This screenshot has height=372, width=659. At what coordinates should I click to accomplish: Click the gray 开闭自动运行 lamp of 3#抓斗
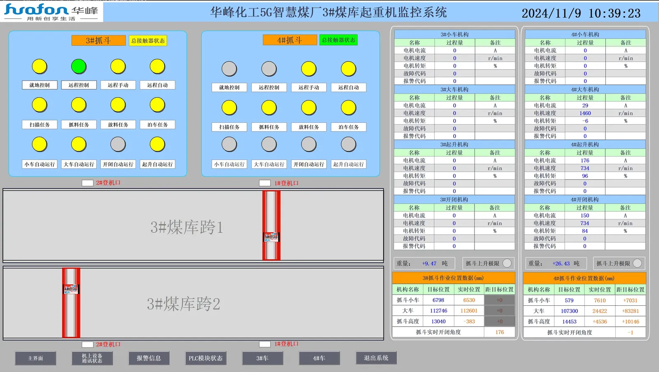118,145
